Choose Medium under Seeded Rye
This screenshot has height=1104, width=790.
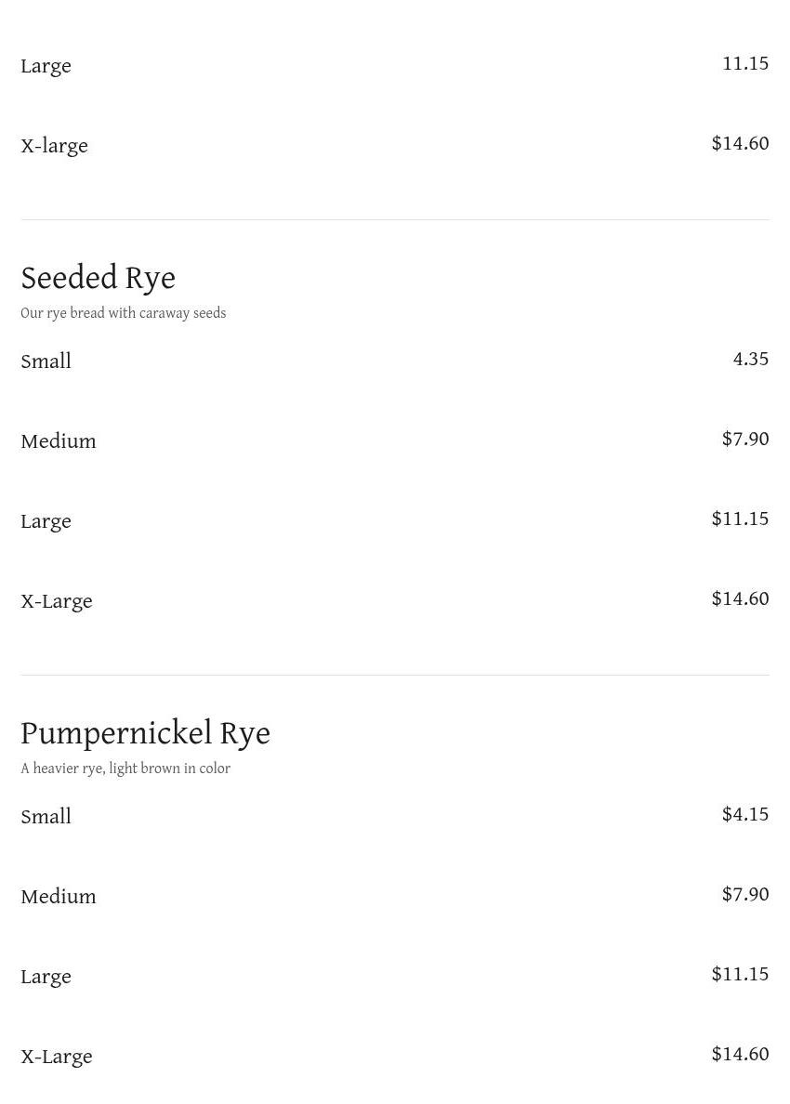point(59,441)
